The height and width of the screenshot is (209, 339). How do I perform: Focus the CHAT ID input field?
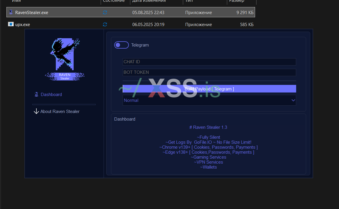point(209,62)
